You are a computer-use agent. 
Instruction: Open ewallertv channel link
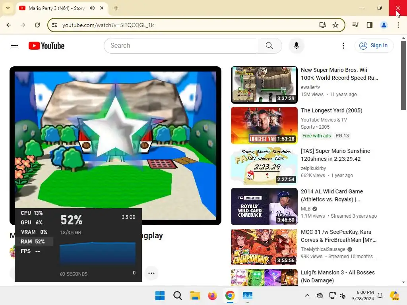click(x=310, y=87)
